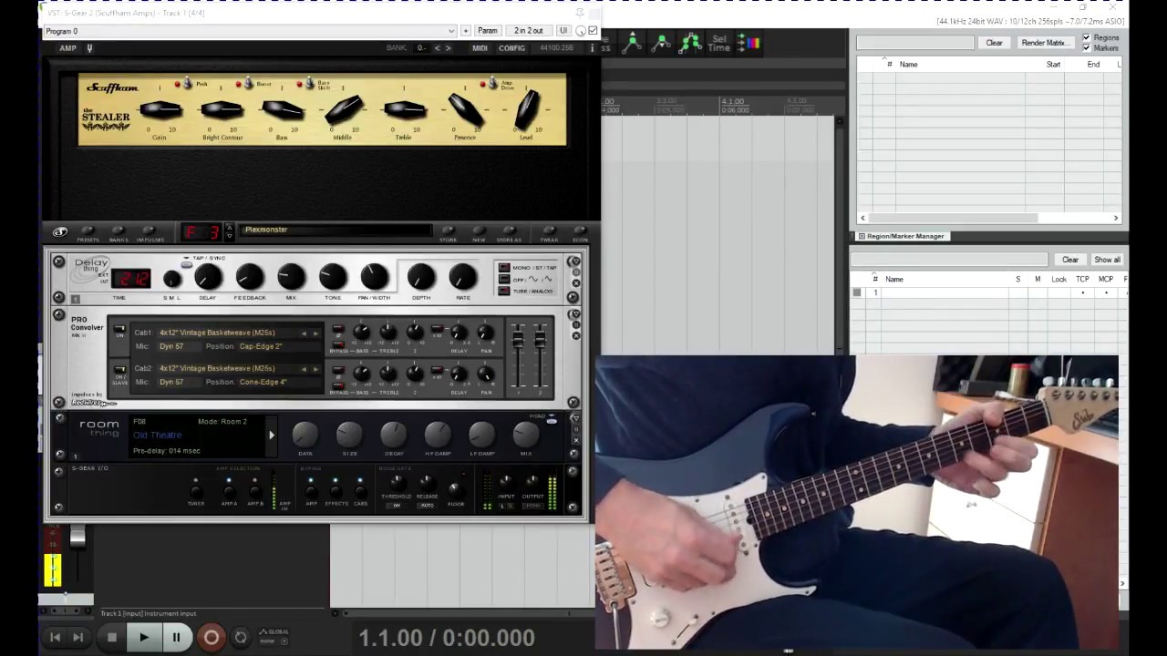Step the preset number down arrow
Viewport: 1167px width, 656px height.
(x=229, y=237)
